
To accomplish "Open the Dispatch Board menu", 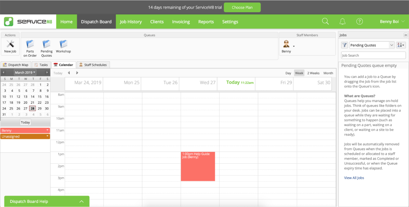I will click(x=96, y=22).
